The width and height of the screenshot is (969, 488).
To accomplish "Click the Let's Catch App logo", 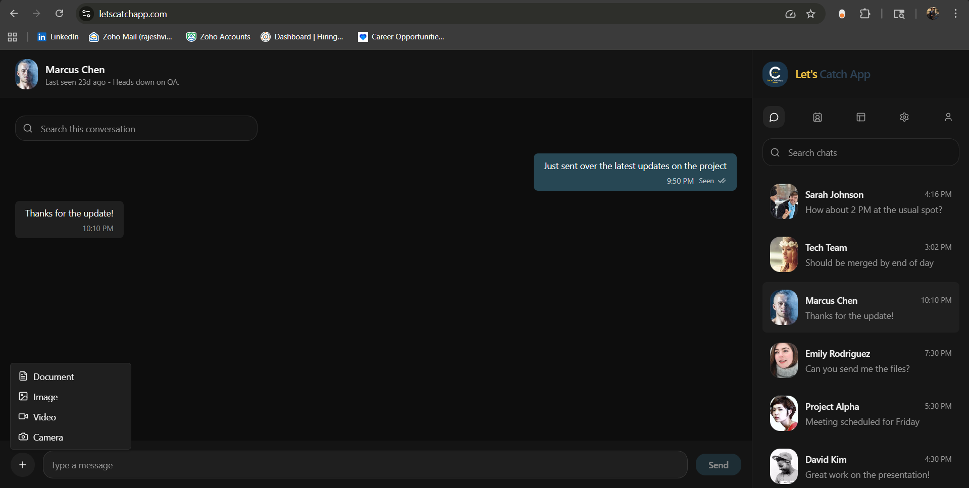I will (x=775, y=74).
